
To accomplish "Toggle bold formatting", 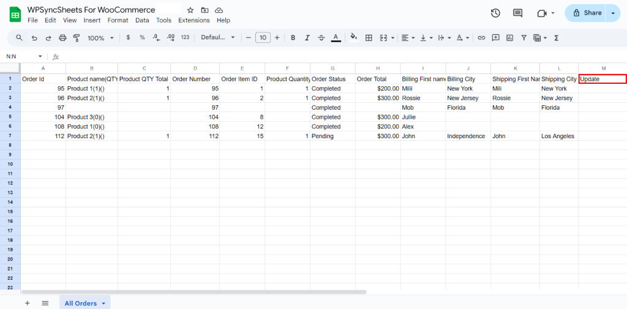I will [x=293, y=37].
